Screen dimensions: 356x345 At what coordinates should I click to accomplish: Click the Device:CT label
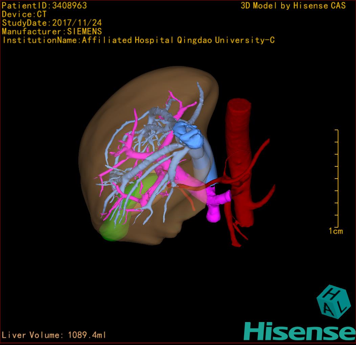pyautogui.click(x=24, y=14)
